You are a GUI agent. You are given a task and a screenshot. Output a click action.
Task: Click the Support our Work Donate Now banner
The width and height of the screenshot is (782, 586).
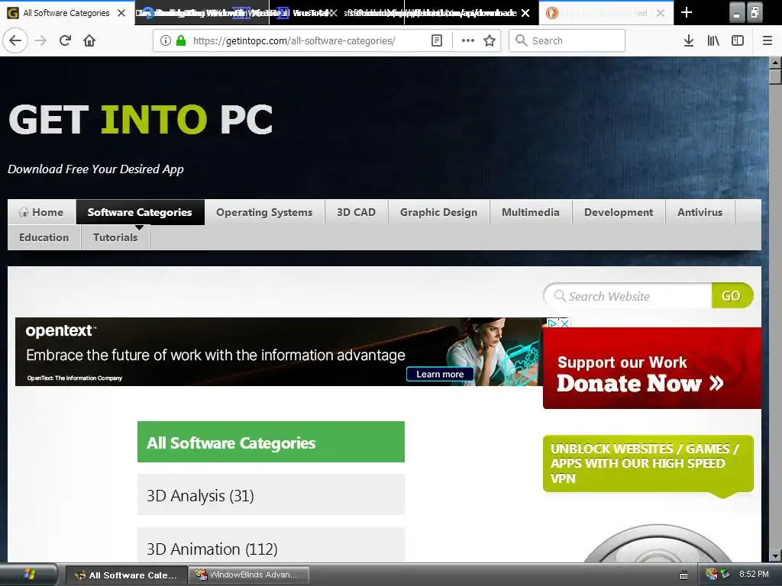coord(652,368)
